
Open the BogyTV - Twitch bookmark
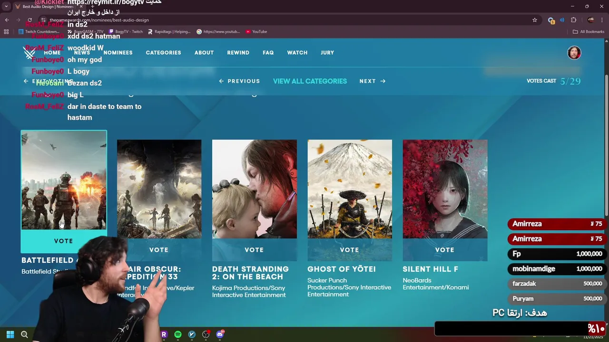(126, 32)
